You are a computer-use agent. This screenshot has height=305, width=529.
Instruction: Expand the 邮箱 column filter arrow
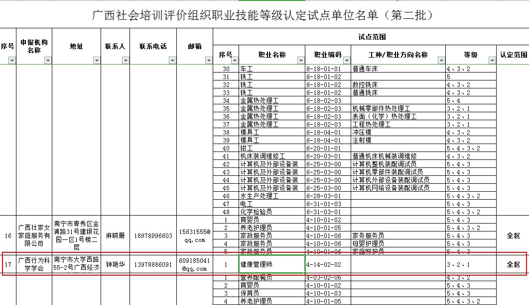point(208,61)
